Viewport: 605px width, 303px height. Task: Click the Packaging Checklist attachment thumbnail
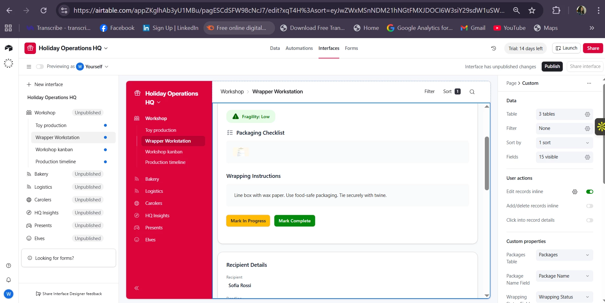point(241,152)
